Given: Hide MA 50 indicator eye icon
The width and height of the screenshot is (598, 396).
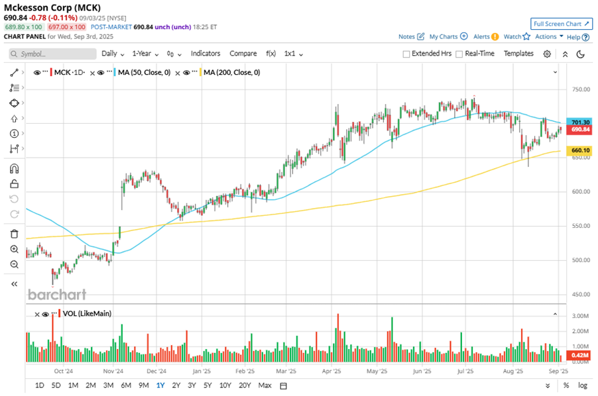Looking at the screenshot, I should (x=101, y=72).
